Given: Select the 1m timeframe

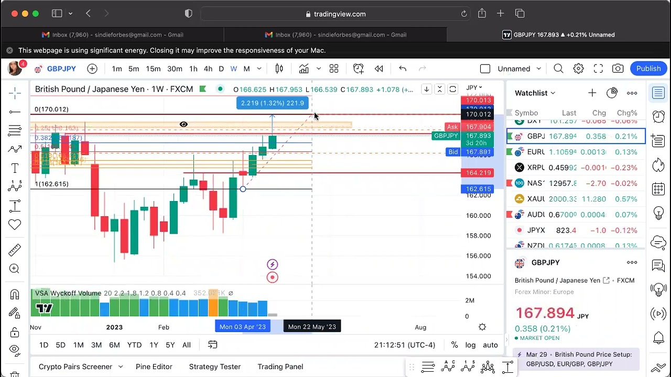Looking at the screenshot, I should (117, 69).
